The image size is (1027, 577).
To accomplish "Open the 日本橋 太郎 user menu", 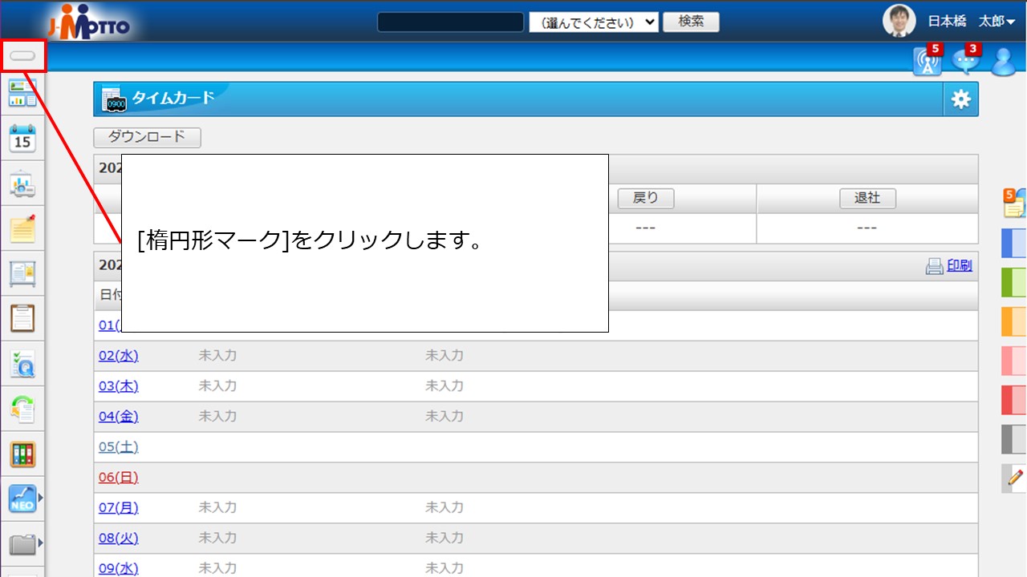I will click(x=971, y=22).
